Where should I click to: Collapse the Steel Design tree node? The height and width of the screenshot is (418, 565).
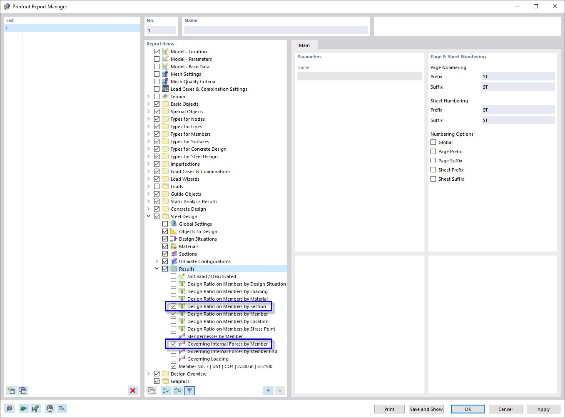pyautogui.click(x=149, y=216)
